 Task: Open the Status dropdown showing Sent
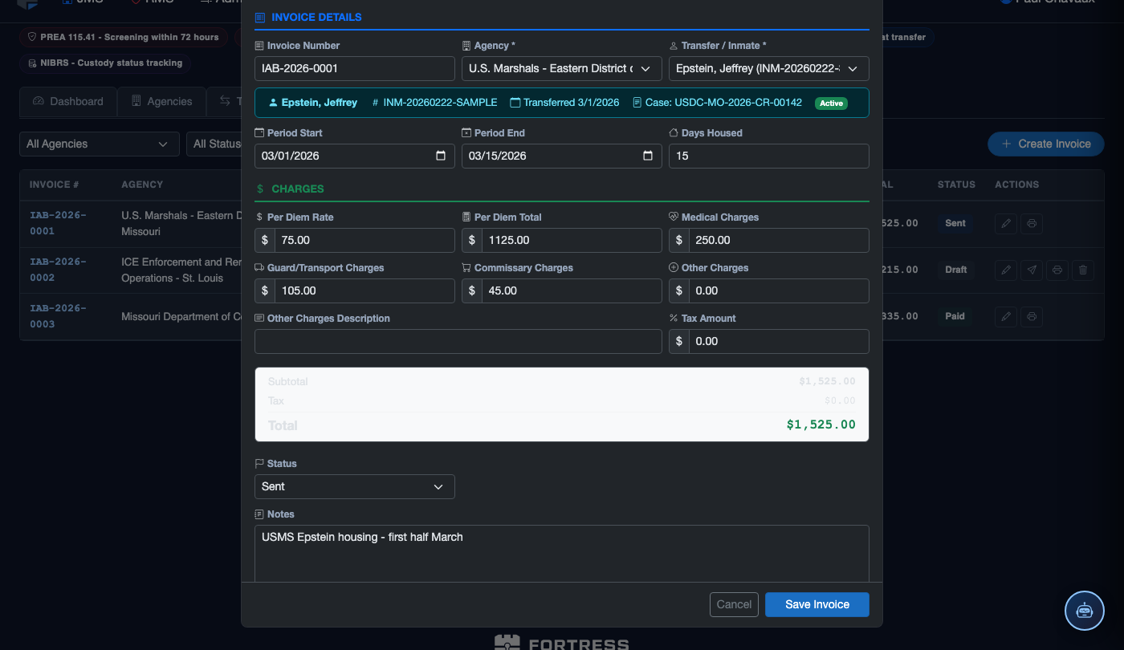coord(355,486)
